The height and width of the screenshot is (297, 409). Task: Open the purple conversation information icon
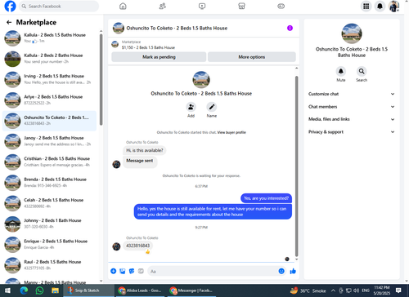coord(290,28)
